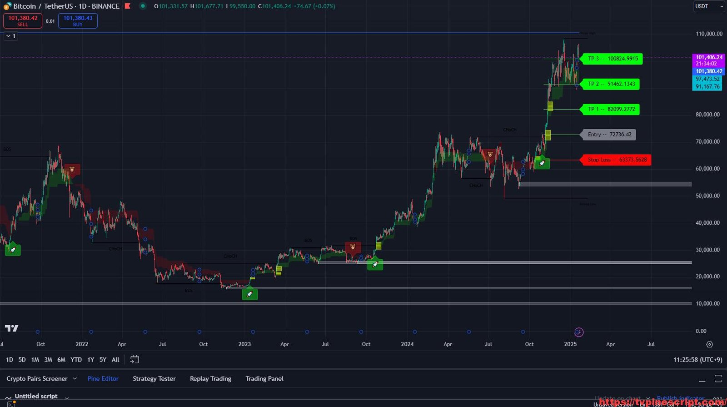
Task: Click the TradingView logo on the chart
Action: pos(12,328)
